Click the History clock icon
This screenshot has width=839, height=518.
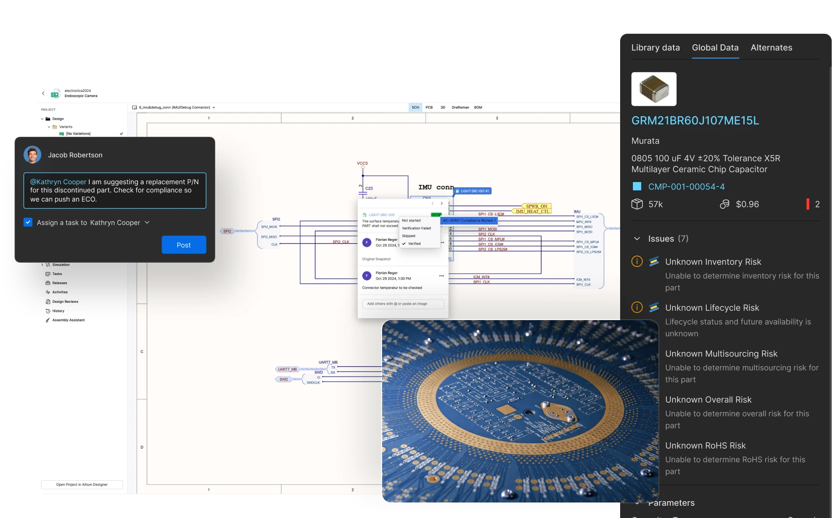[48, 311]
